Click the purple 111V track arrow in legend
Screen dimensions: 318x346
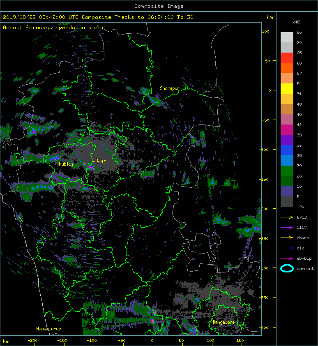[287, 228]
